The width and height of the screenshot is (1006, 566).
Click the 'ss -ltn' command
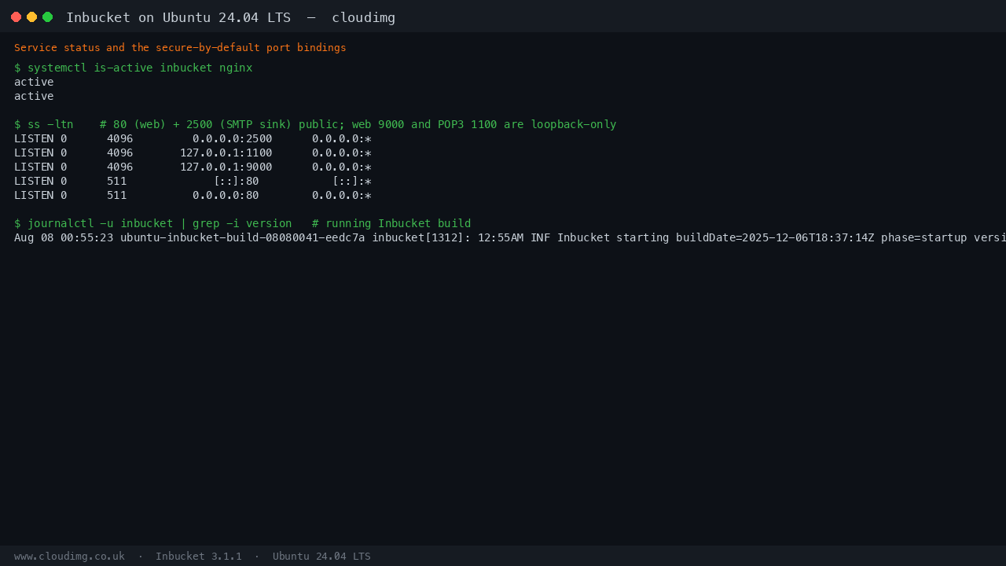click(x=50, y=124)
